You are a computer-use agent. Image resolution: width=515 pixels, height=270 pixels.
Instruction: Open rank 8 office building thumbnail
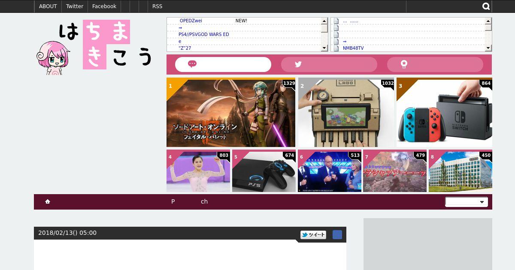pos(460,171)
